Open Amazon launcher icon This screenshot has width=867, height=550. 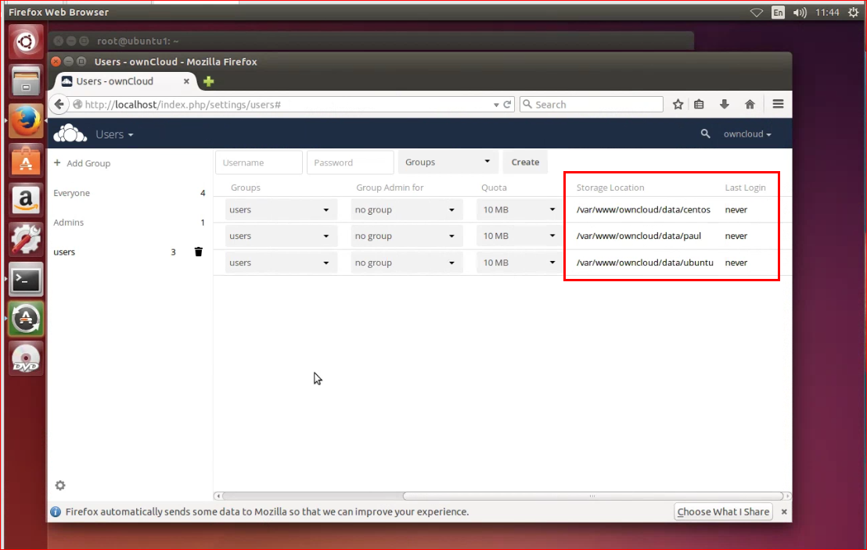(x=26, y=200)
